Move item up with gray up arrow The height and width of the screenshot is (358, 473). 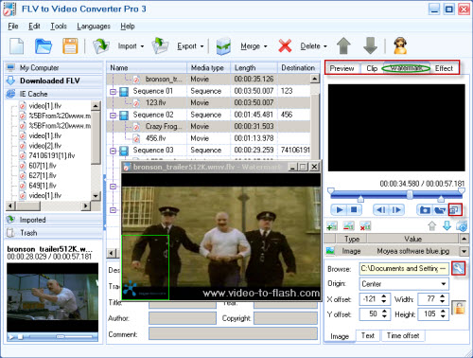click(343, 46)
